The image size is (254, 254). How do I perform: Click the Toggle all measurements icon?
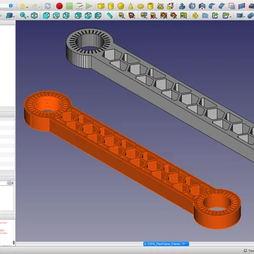pyautogui.click(x=164, y=15)
